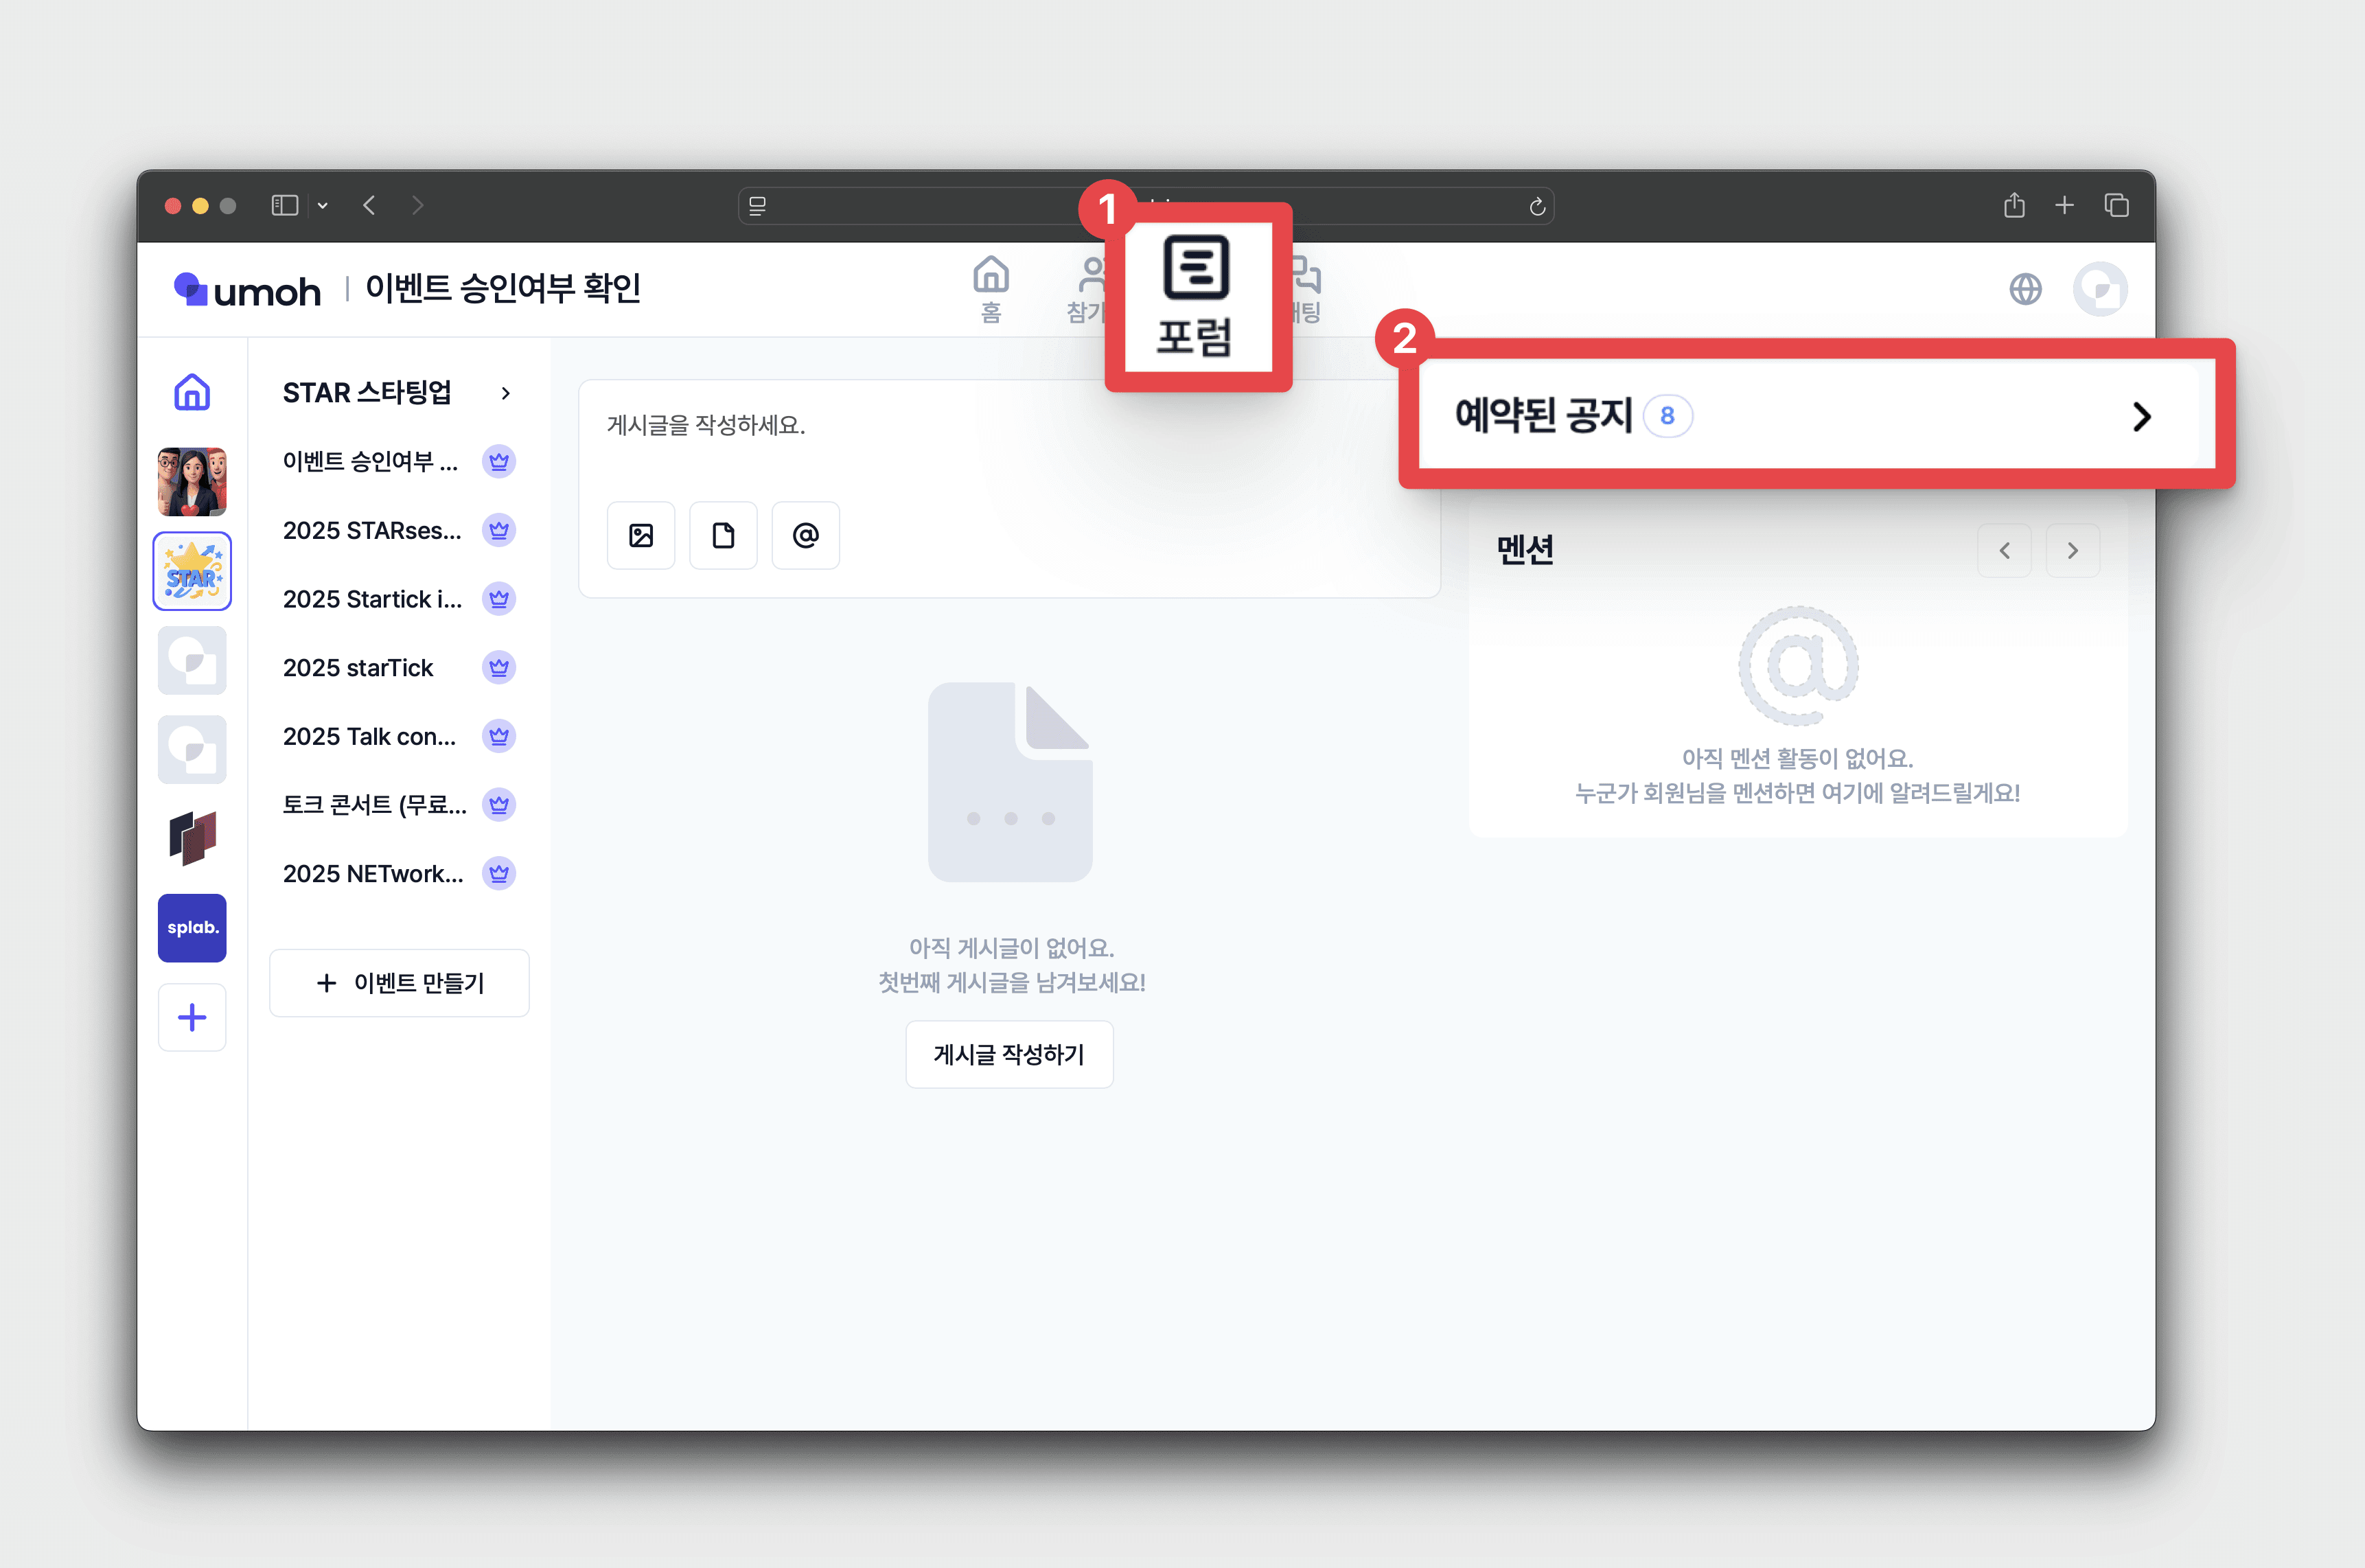Click the file attachment icon in composer
Screen dimensions: 2365x1568
[723, 536]
